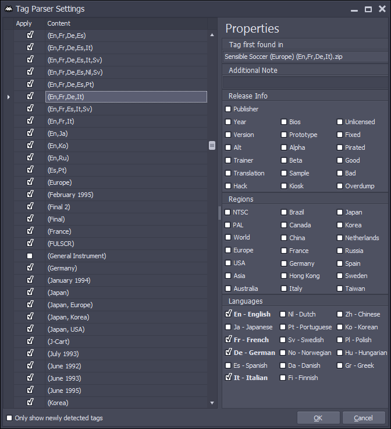
Task: Select the (February 1995) tag row
Action: coord(126,195)
